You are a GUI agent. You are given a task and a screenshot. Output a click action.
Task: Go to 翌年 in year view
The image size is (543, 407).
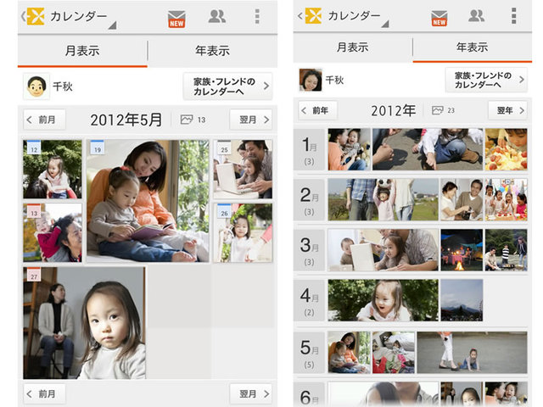(x=507, y=110)
